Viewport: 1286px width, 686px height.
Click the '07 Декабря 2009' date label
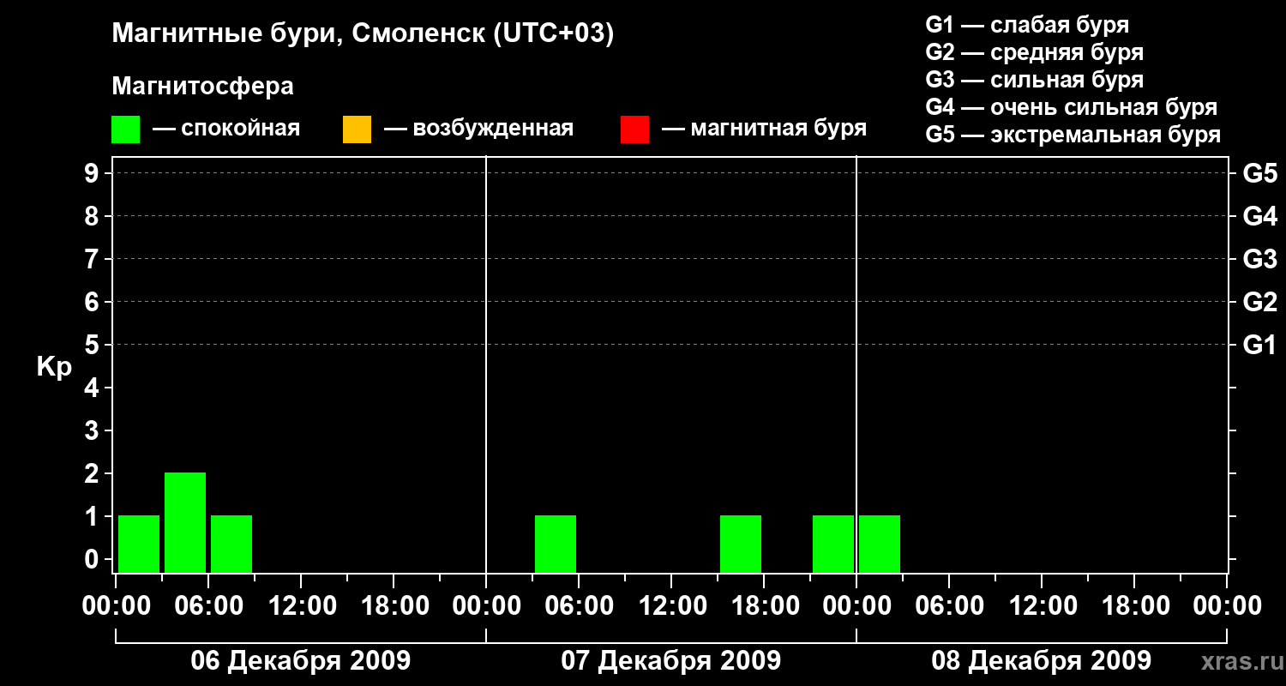[671, 661]
